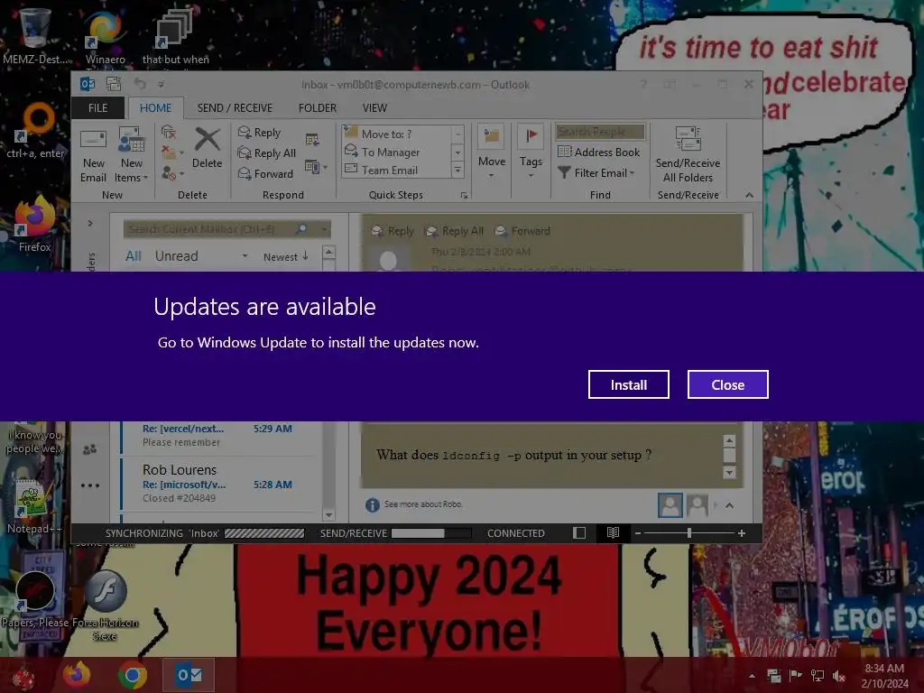Viewport: 924px width, 693px height.
Task: Open the Junk dropdown in Delete group
Action: click(172, 173)
